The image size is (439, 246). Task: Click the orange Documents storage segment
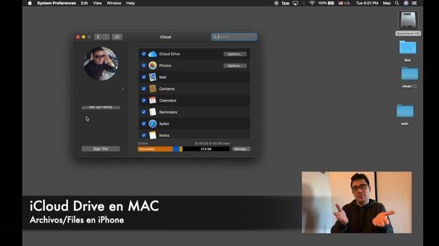(156, 149)
